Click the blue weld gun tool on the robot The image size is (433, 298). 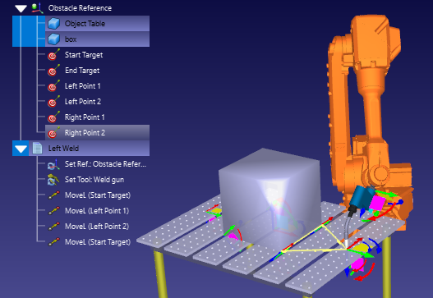(361, 198)
